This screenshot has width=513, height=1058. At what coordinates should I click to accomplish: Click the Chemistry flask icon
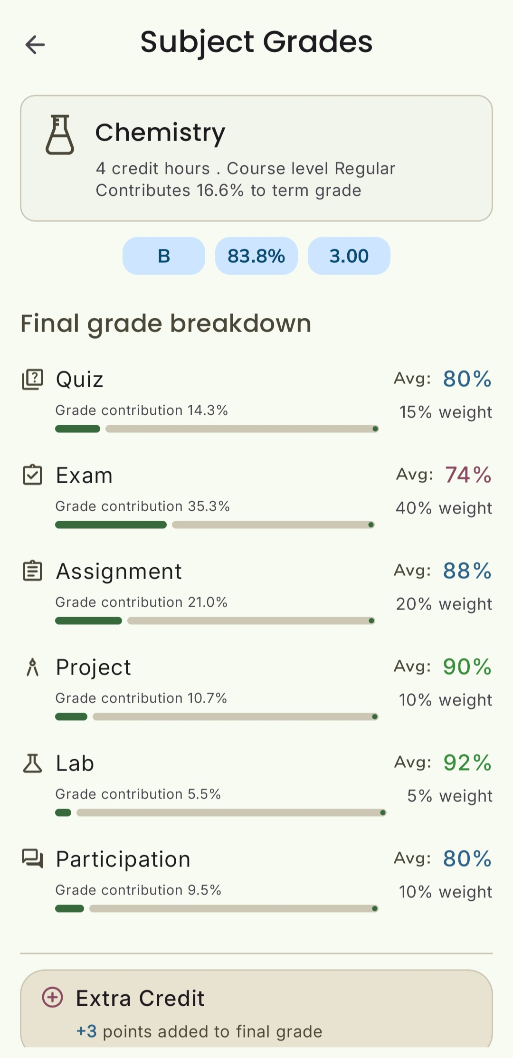pyautogui.click(x=60, y=135)
